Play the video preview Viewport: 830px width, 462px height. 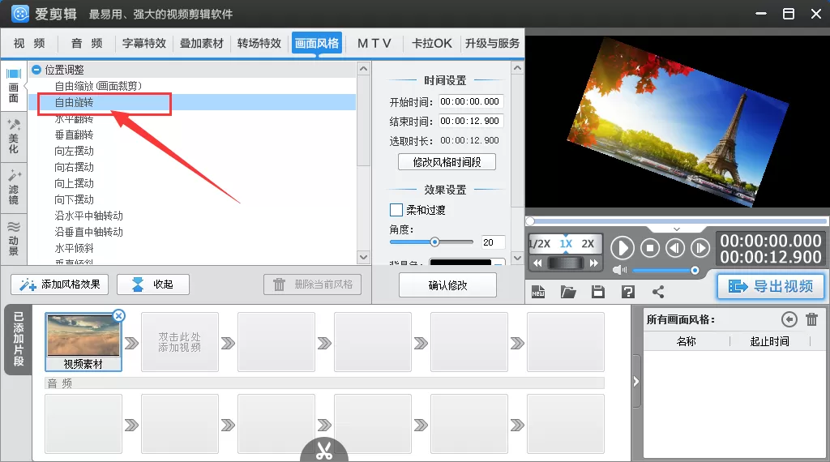point(622,248)
